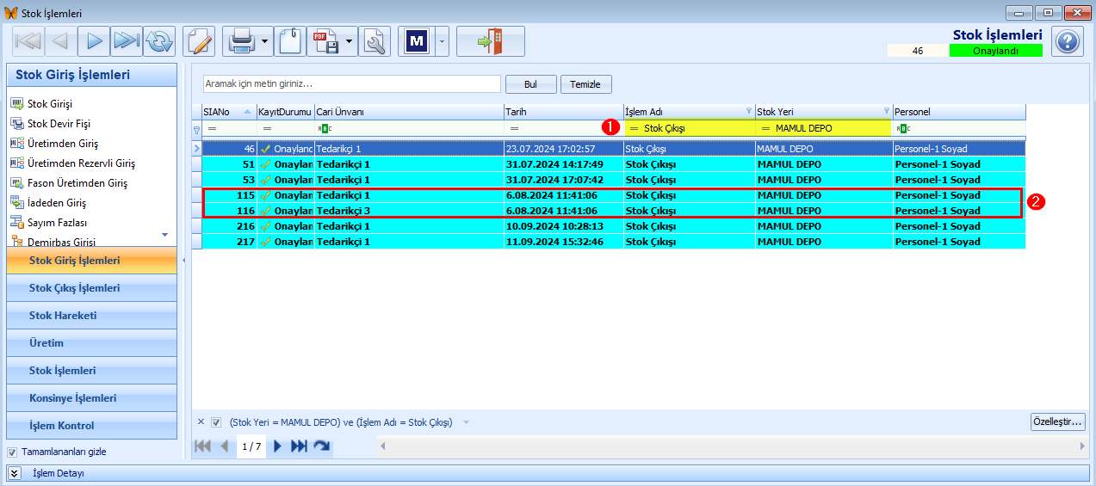Remove the active filter with the X
This screenshot has width=1096, height=486.
click(x=201, y=421)
